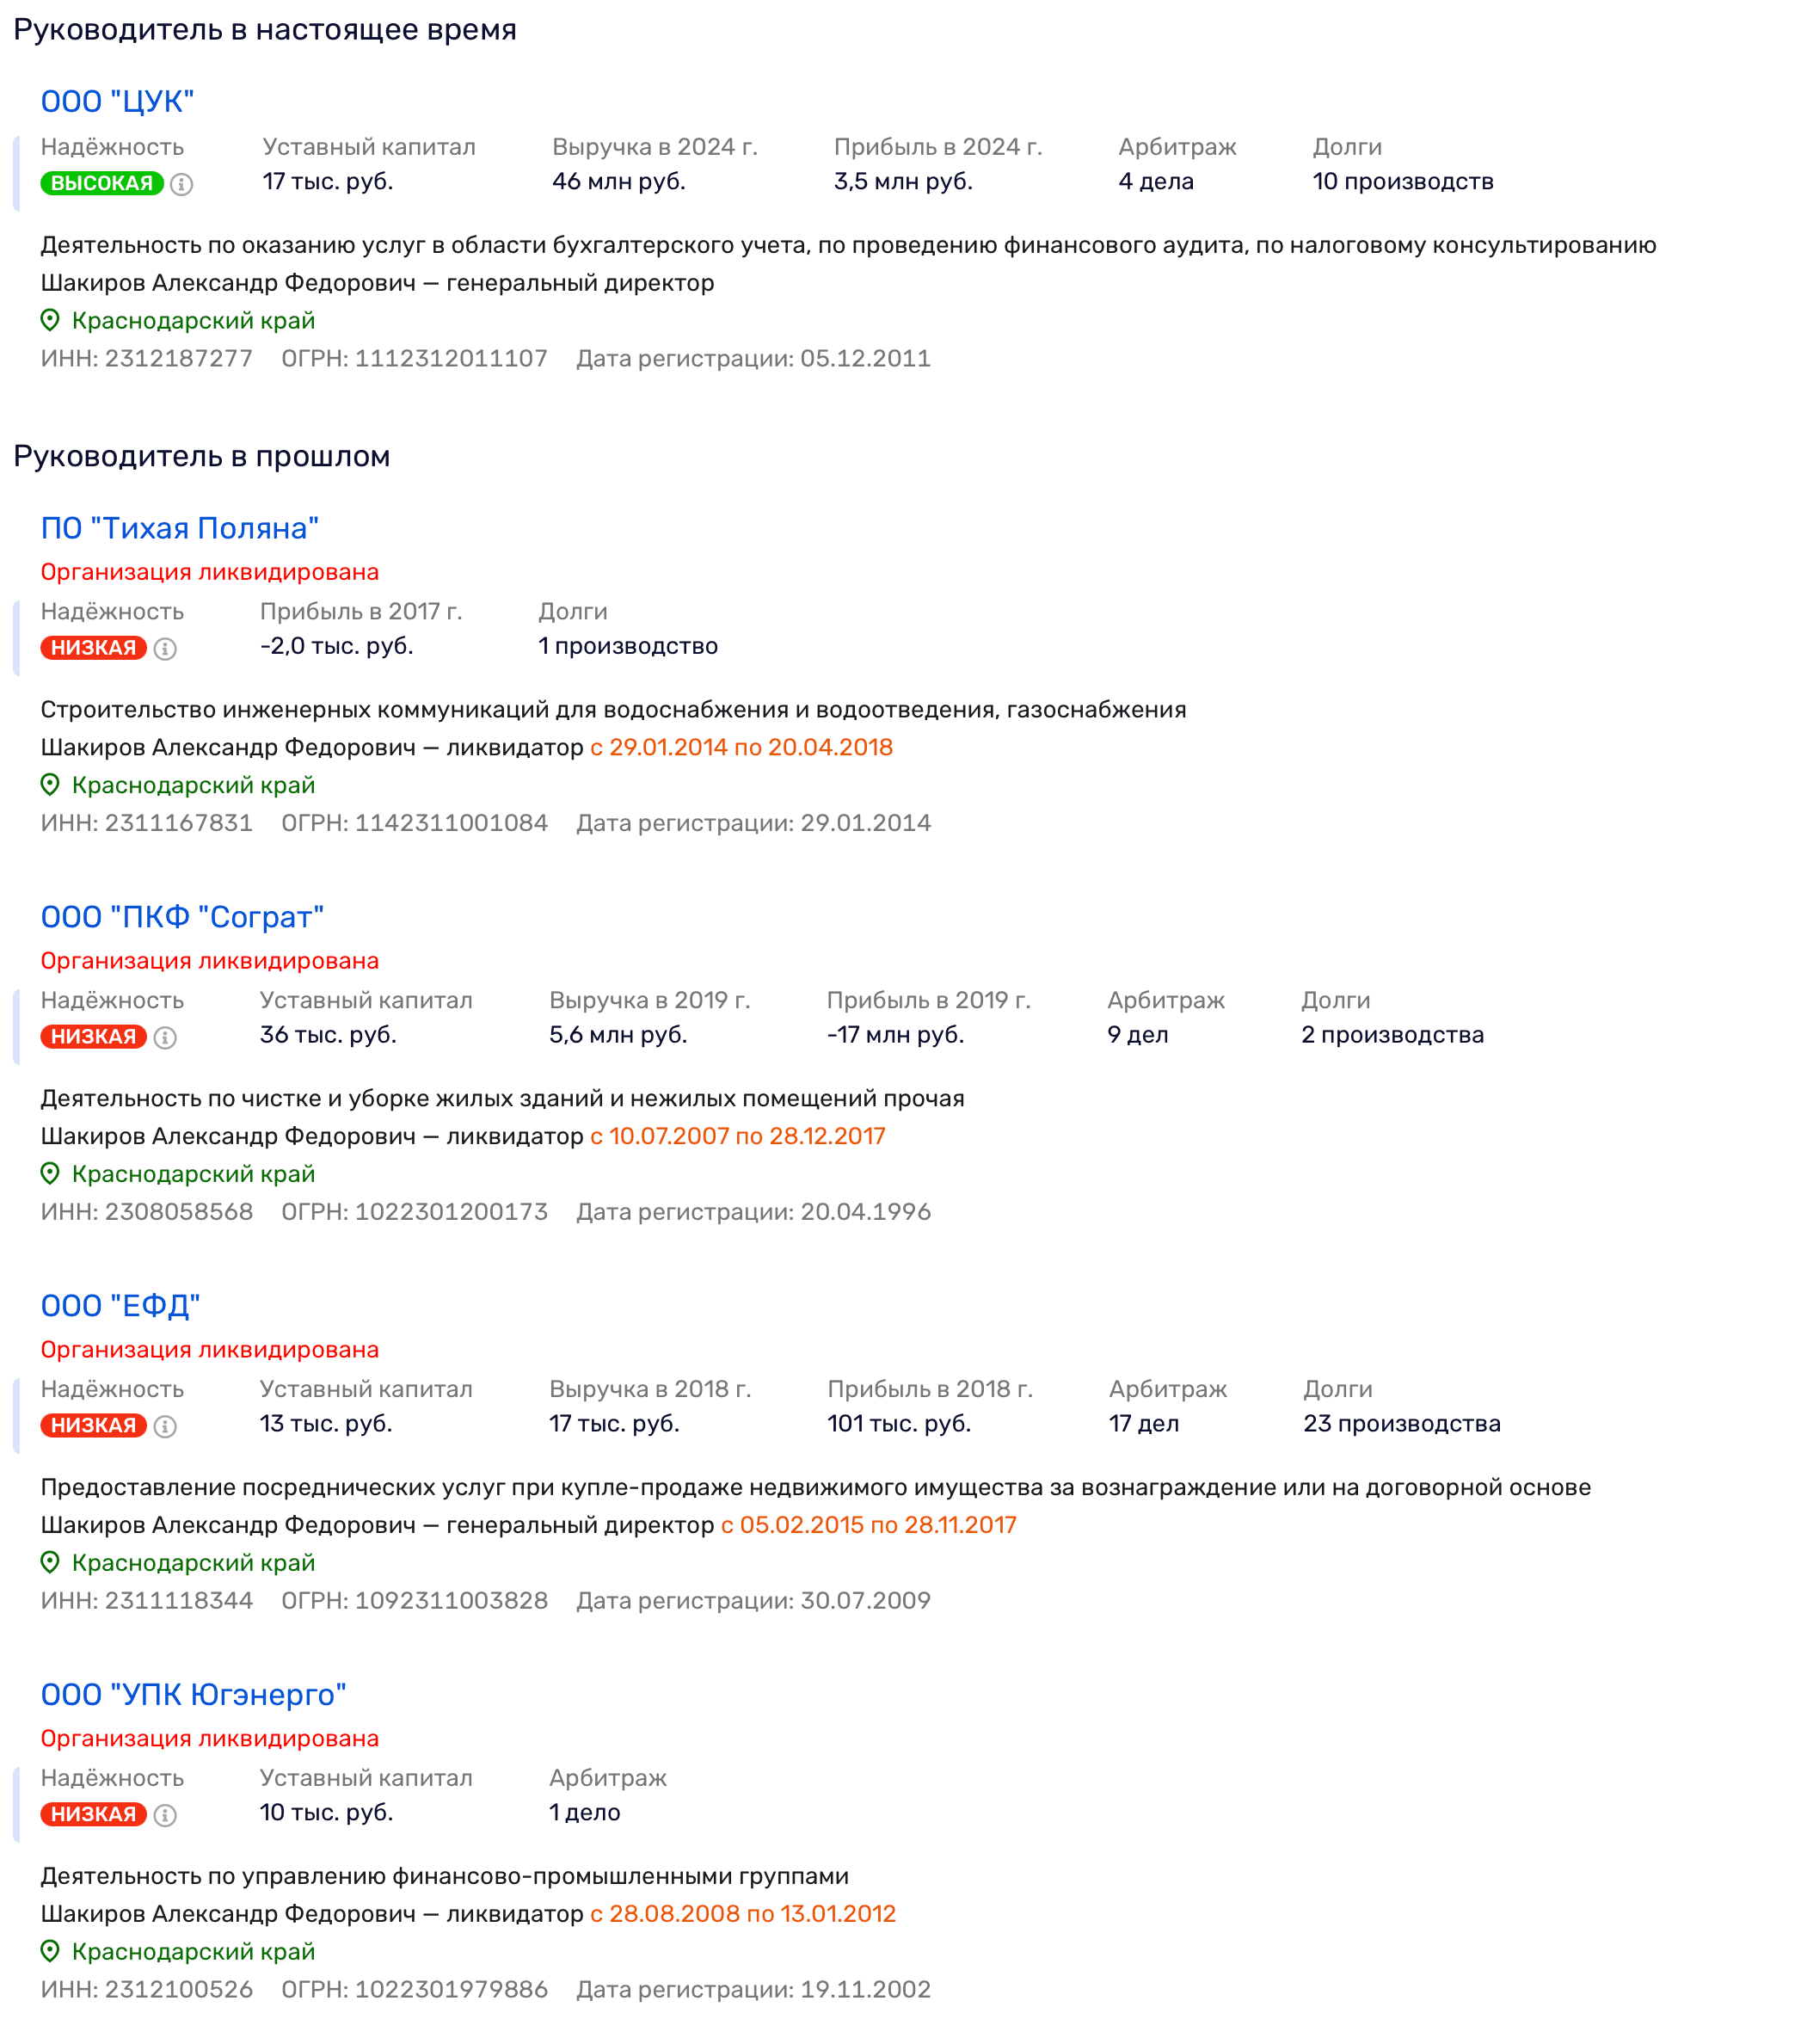Viewport: 1801px width, 2044px height.
Task: Click the red НИЗКАЯ badge for ПКФ Сограт
Action: 93,1038
